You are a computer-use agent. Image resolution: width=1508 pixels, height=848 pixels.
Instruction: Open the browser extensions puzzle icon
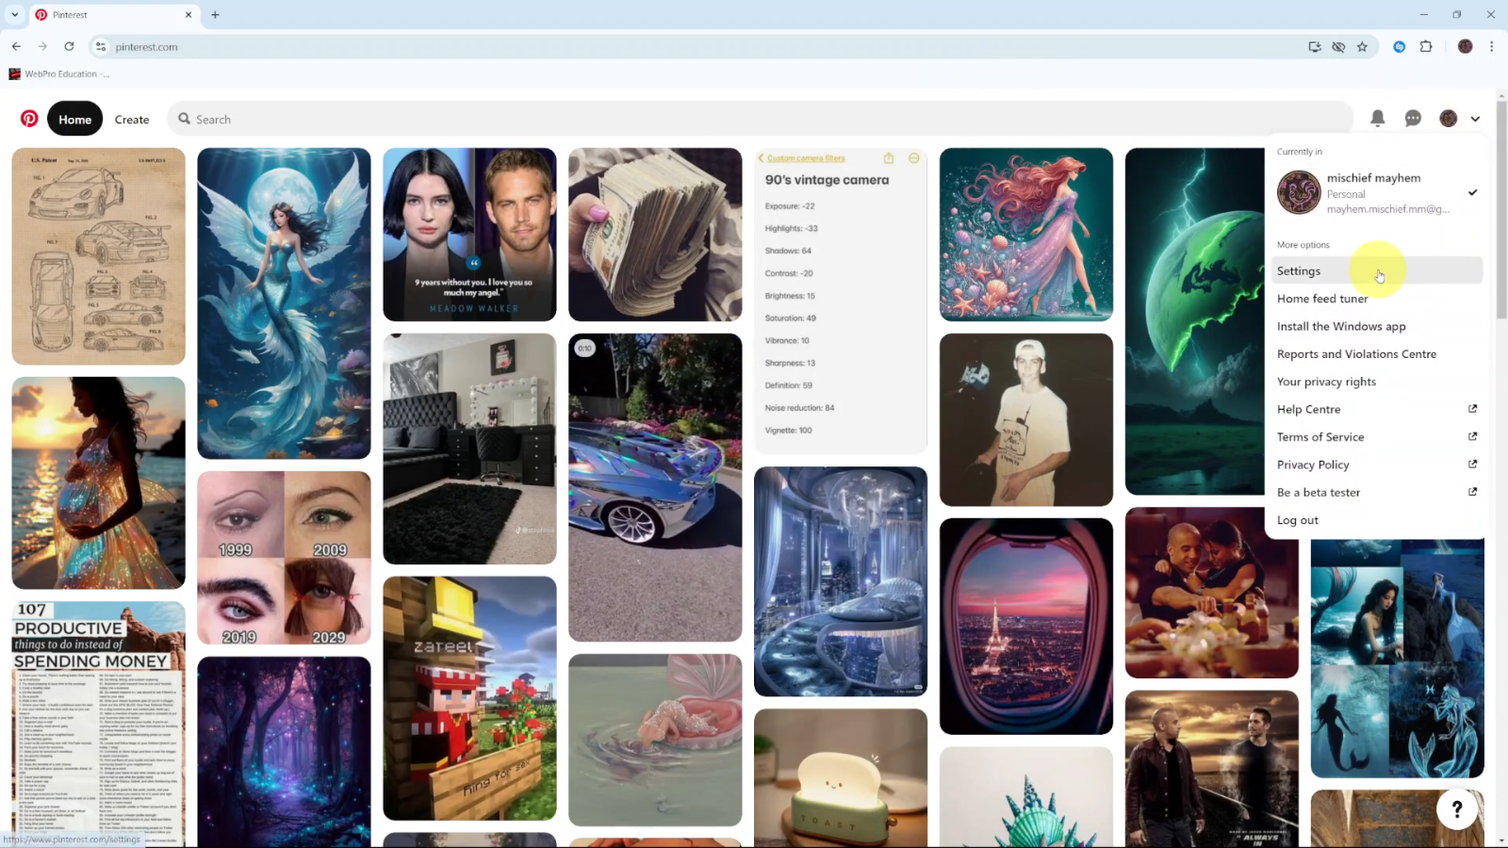(1426, 46)
